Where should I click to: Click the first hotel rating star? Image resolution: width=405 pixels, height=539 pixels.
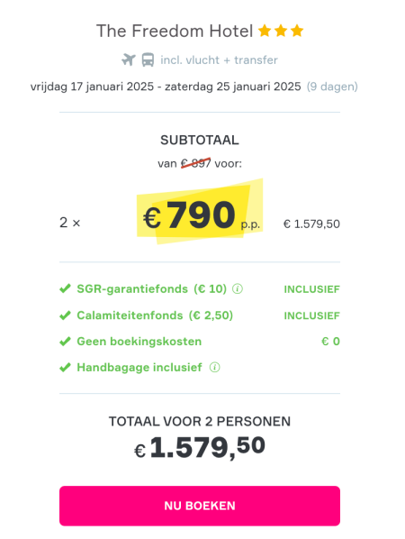point(265,31)
